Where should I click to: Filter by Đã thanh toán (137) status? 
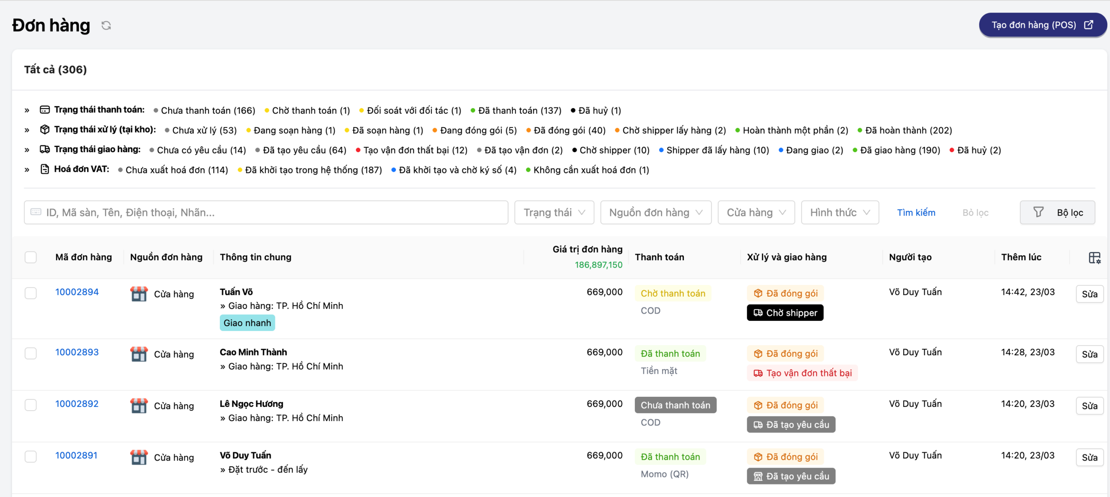click(519, 111)
